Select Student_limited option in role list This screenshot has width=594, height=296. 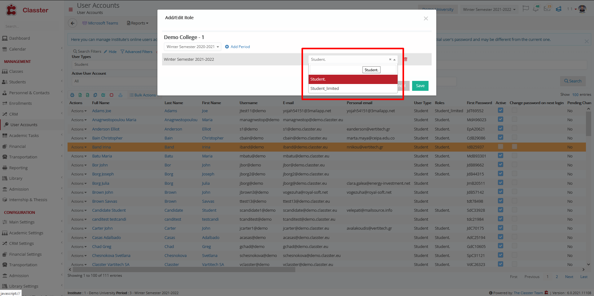353,88
